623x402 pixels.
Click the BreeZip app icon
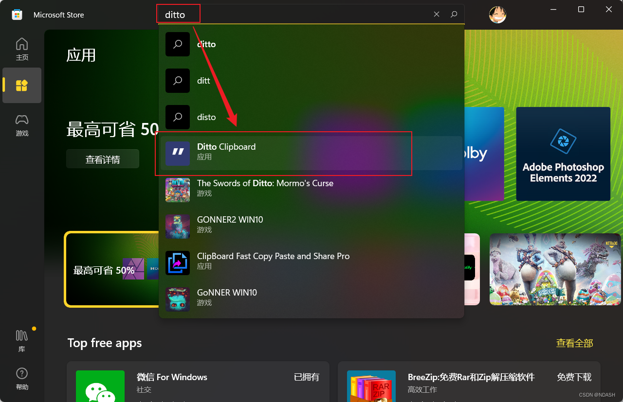tap(371, 386)
